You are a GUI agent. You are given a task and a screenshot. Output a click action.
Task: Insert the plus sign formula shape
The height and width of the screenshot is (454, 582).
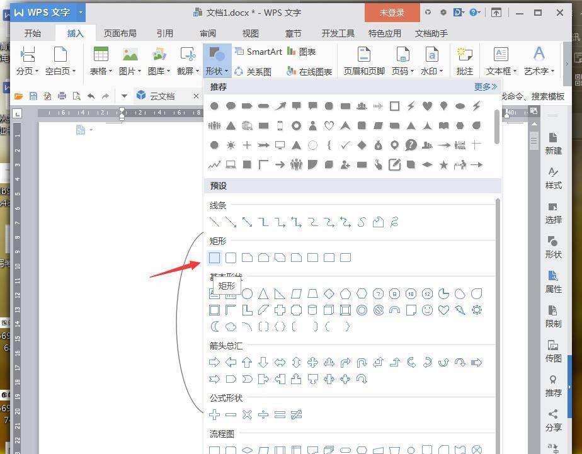pyautogui.click(x=215, y=414)
